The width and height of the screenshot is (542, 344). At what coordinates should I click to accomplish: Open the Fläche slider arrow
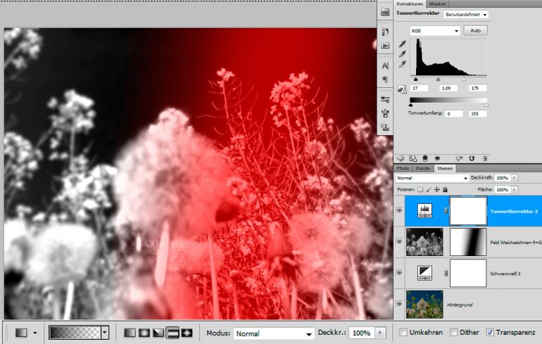point(515,189)
